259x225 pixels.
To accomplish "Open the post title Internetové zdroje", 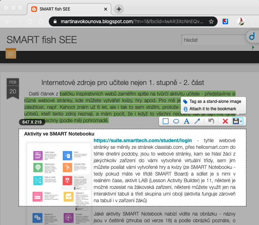I will pos(122,82).
